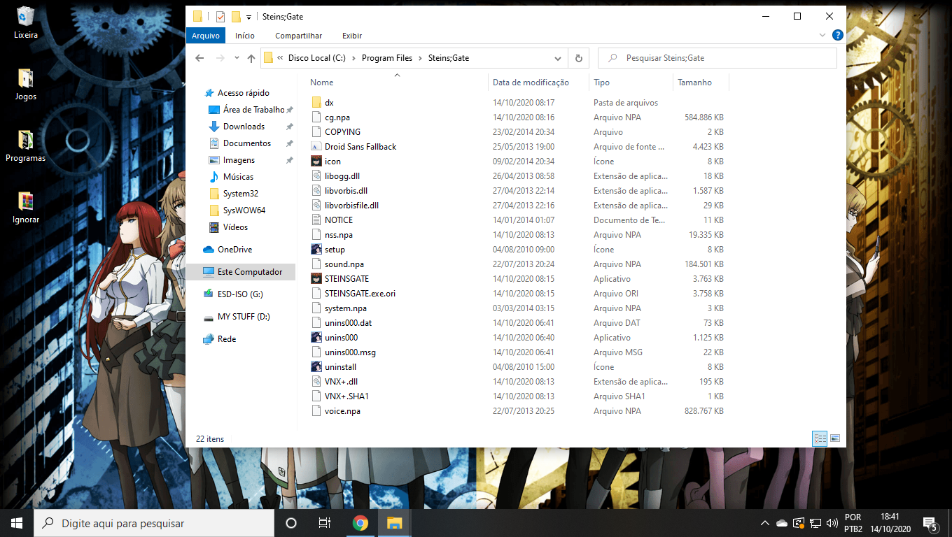Select Este Computador in sidebar
This screenshot has width=952, height=537.
tap(241, 272)
